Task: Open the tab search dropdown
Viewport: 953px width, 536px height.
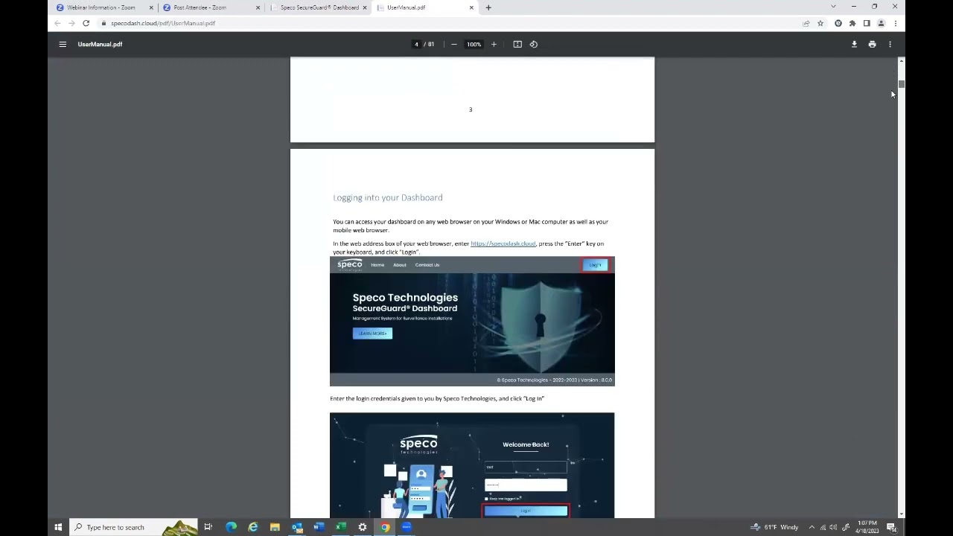Action: [x=833, y=7]
